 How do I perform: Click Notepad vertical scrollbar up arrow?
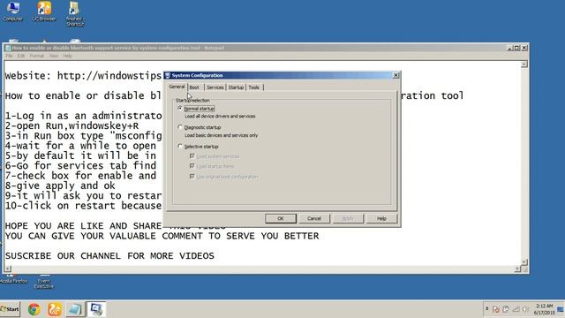coord(524,64)
